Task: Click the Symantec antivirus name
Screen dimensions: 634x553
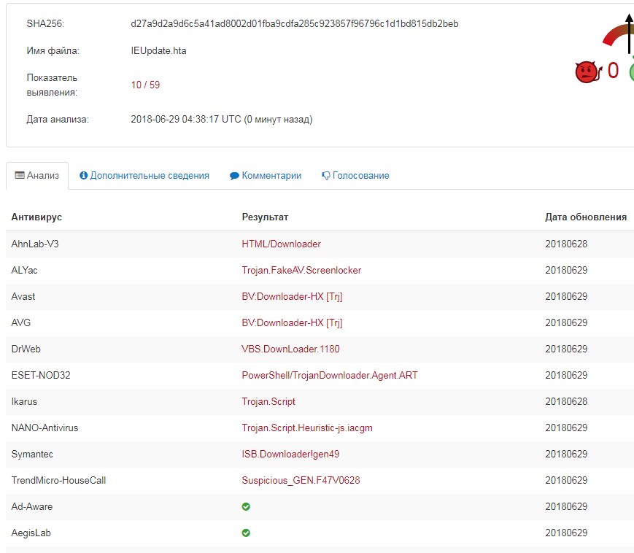Action: point(32,454)
